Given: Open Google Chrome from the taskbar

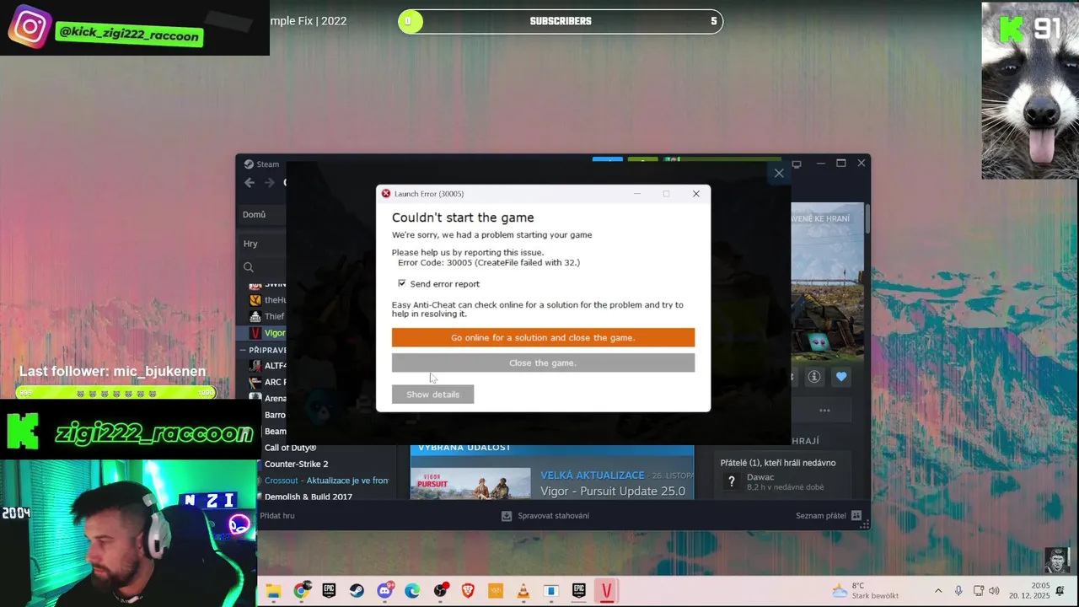Looking at the screenshot, I should click(x=301, y=591).
